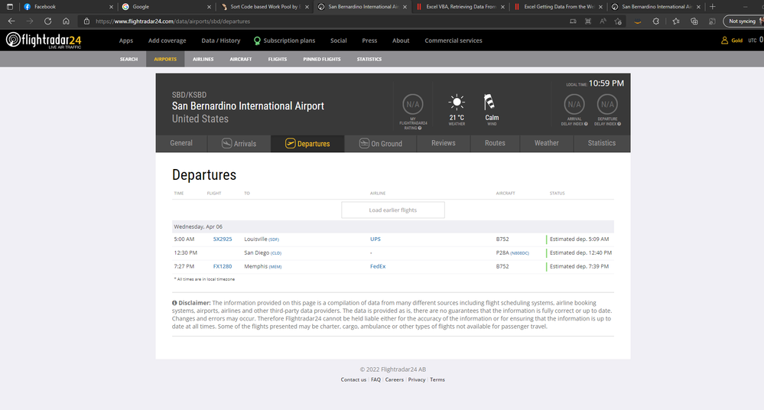Open the UPS airline link
The image size is (764, 410).
[x=375, y=239]
